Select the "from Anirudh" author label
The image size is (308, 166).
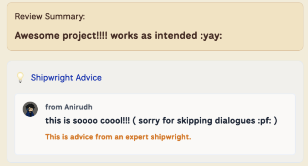[x=69, y=107]
